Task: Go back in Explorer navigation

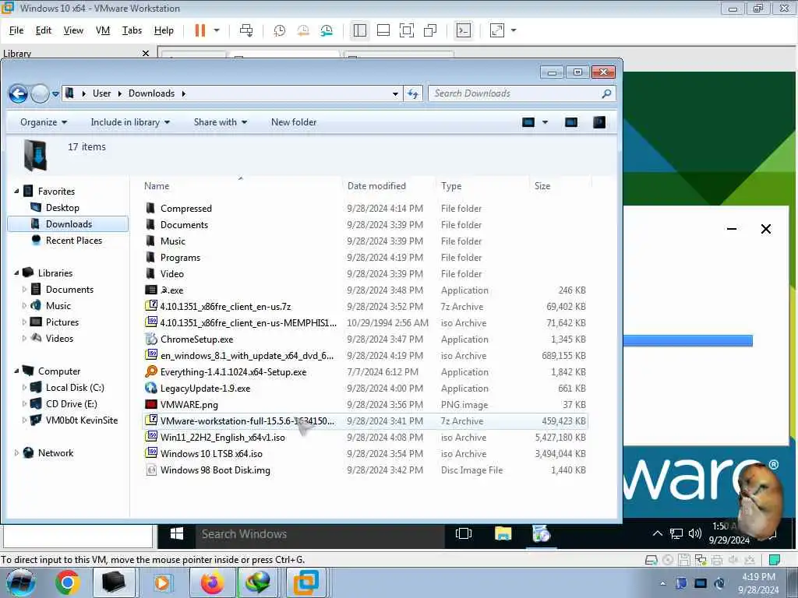Action: 19,93
